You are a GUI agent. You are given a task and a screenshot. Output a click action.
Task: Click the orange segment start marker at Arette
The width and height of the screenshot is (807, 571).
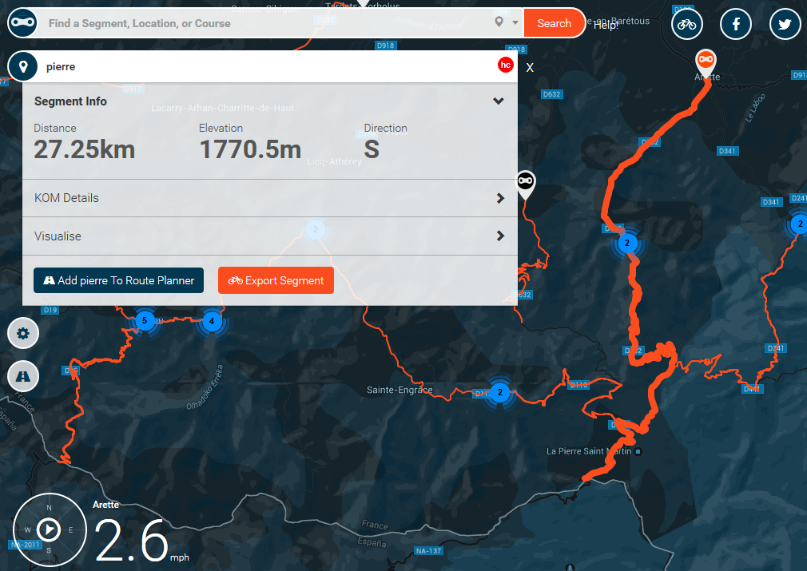(706, 61)
